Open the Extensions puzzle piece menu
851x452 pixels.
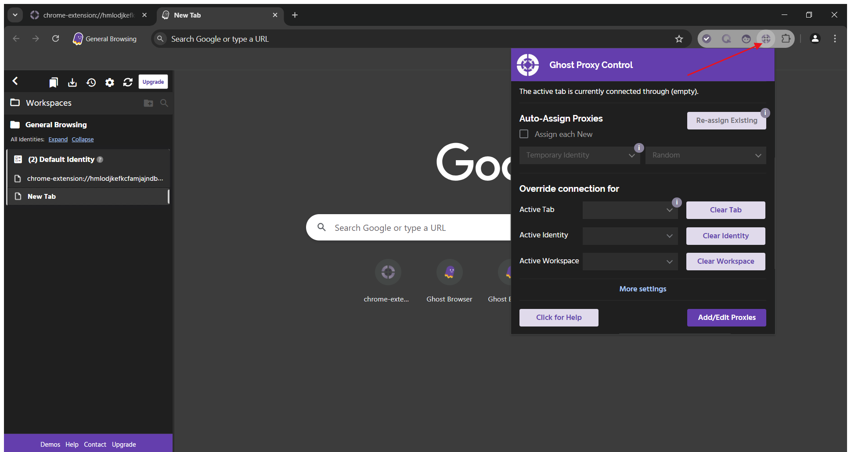[x=786, y=39]
